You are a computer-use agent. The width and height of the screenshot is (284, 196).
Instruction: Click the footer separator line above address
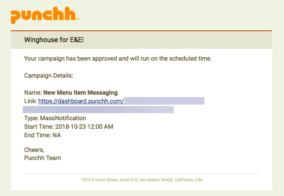click(x=142, y=174)
